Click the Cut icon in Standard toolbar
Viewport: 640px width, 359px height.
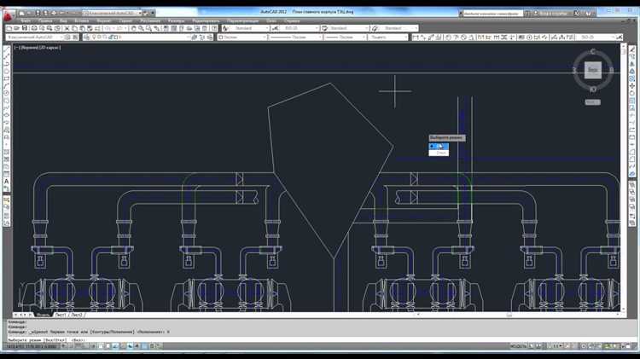pyautogui.click(x=67, y=28)
